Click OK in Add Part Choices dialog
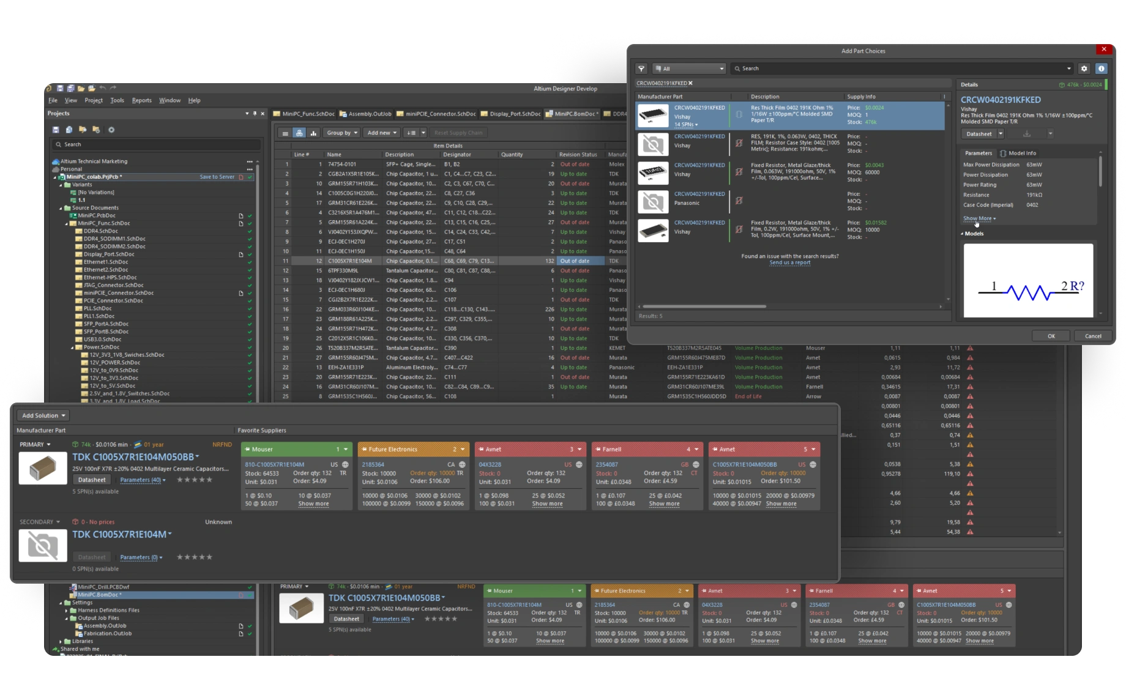This screenshot has width=1126, height=695. pyautogui.click(x=1051, y=336)
